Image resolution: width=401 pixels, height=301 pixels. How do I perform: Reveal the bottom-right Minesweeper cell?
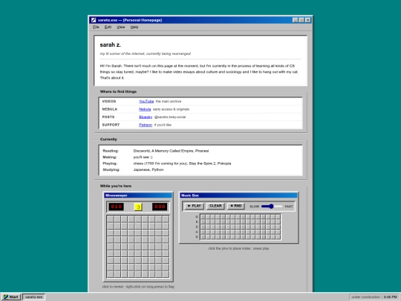(166, 274)
